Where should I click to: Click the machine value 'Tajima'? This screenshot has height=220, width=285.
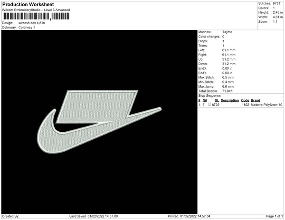pyautogui.click(x=228, y=32)
